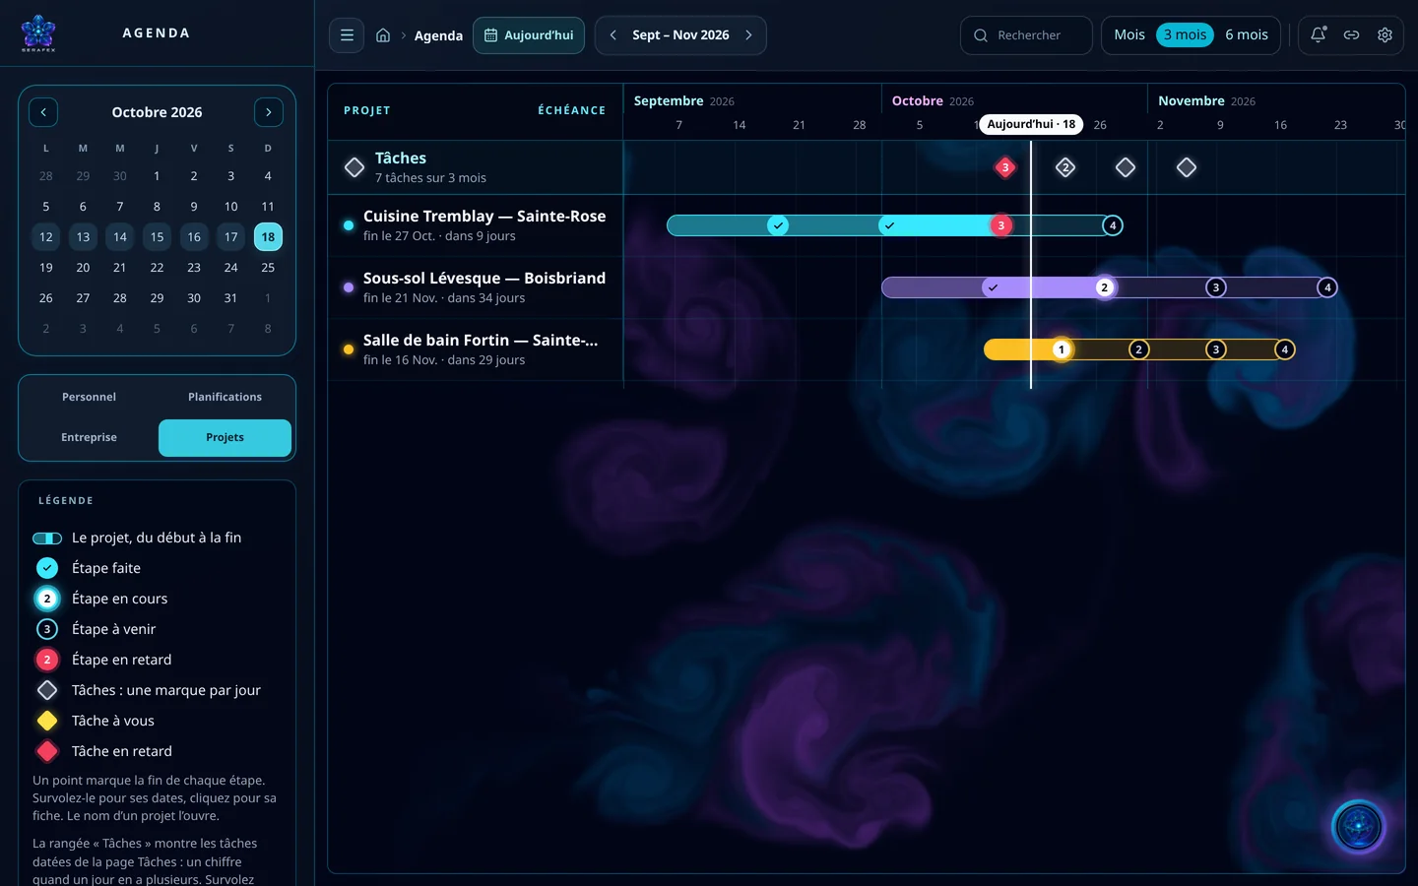Open the floating assistant orb button
Image resolution: width=1418 pixels, height=886 pixels.
point(1359,827)
